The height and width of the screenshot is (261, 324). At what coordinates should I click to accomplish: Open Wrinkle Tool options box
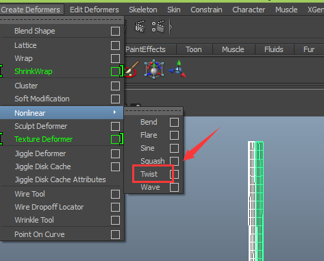[115, 220]
